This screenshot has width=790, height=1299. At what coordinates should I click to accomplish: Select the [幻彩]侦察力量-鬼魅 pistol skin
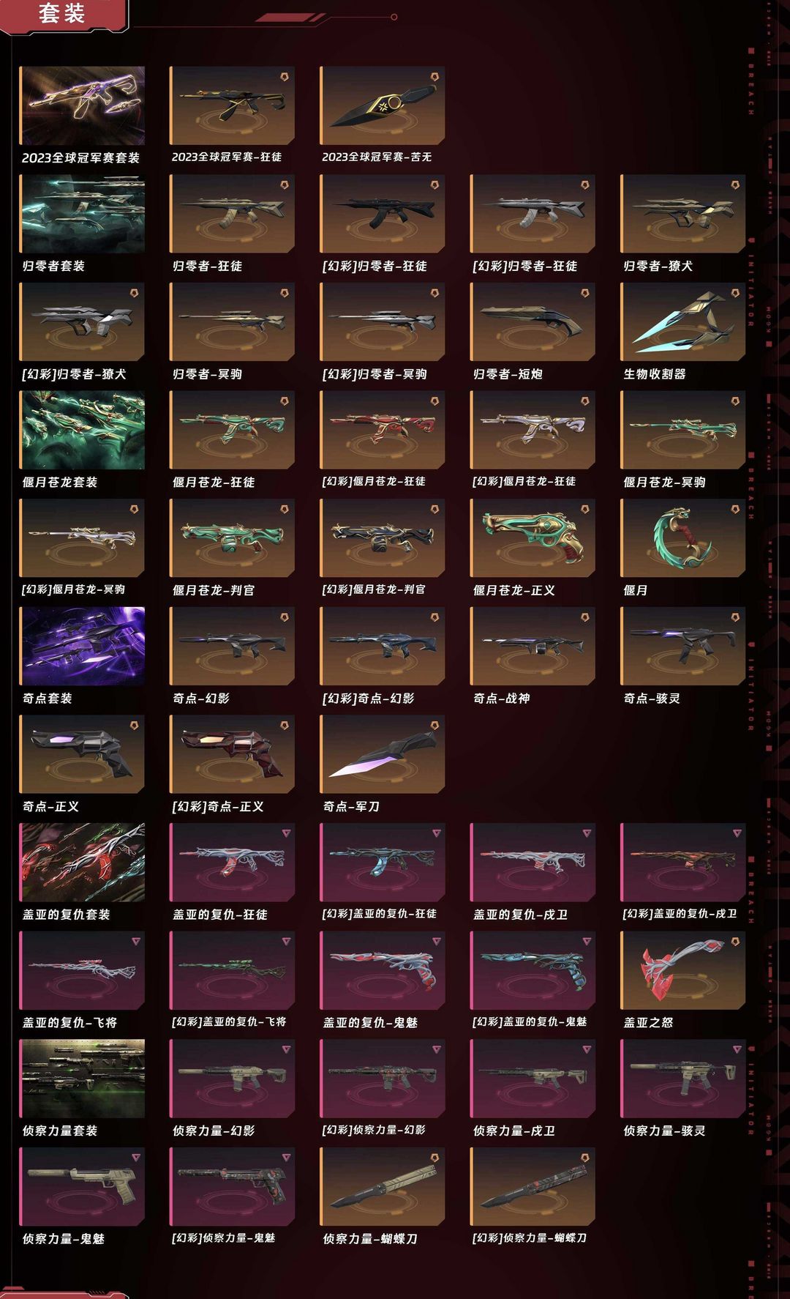pyautogui.click(x=233, y=1187)
